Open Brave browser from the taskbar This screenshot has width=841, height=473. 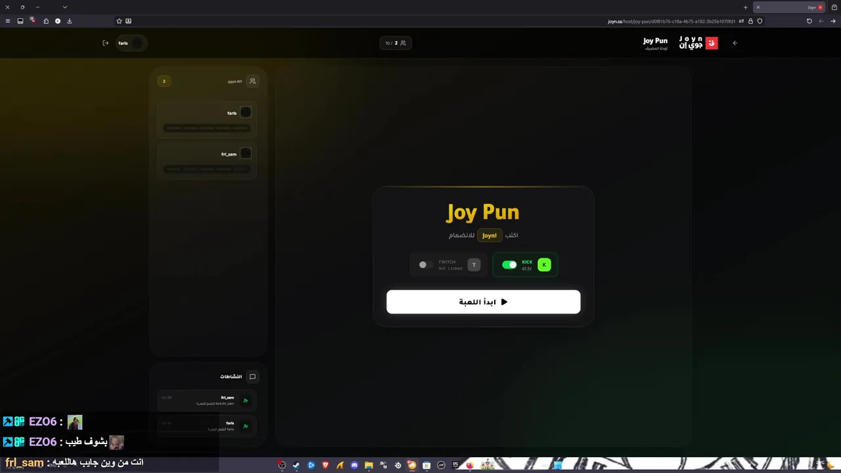[325, 465]
